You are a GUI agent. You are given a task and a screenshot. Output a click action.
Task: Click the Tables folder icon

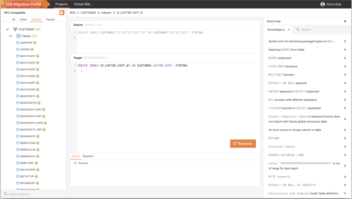point(19,36)
